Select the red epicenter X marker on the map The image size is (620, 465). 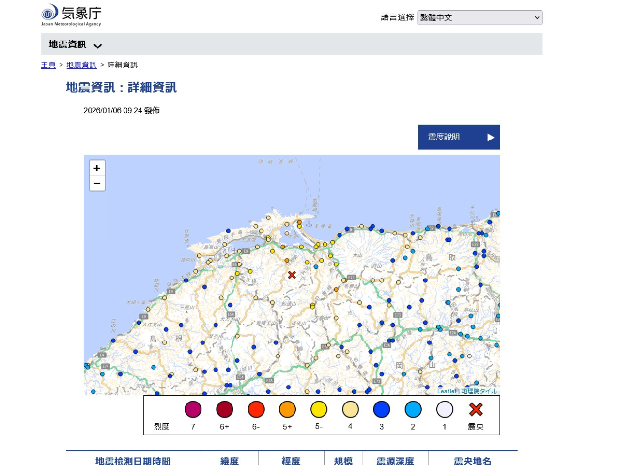[291, 275]
